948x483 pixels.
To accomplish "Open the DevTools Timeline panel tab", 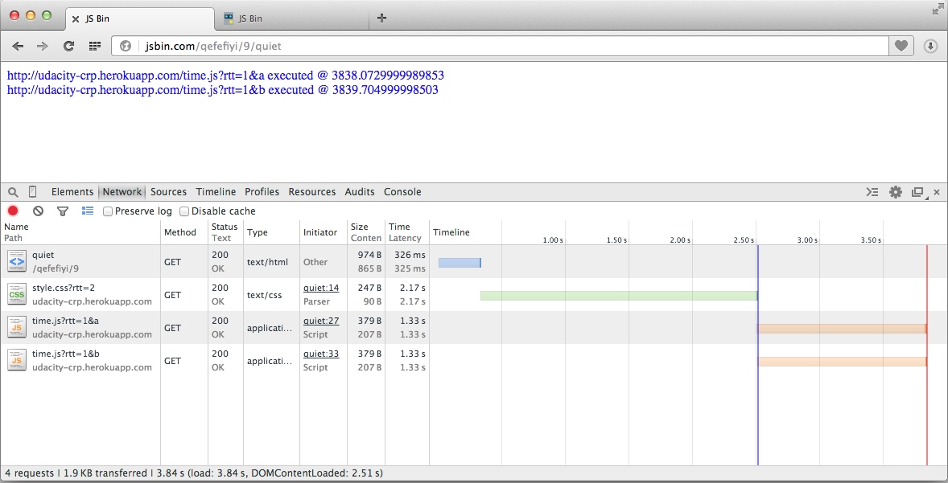I will tap(216, 192).
